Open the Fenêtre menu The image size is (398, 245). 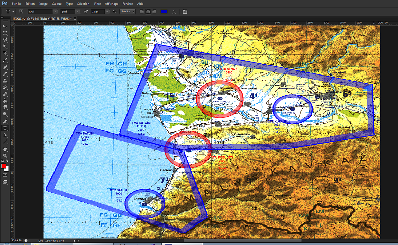point(128,4)
